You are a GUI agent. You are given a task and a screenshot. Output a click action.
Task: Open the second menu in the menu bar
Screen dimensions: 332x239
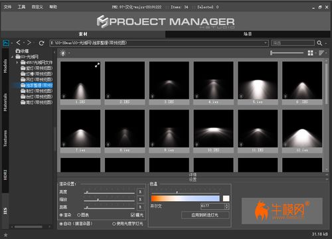[x=21, y=7]
